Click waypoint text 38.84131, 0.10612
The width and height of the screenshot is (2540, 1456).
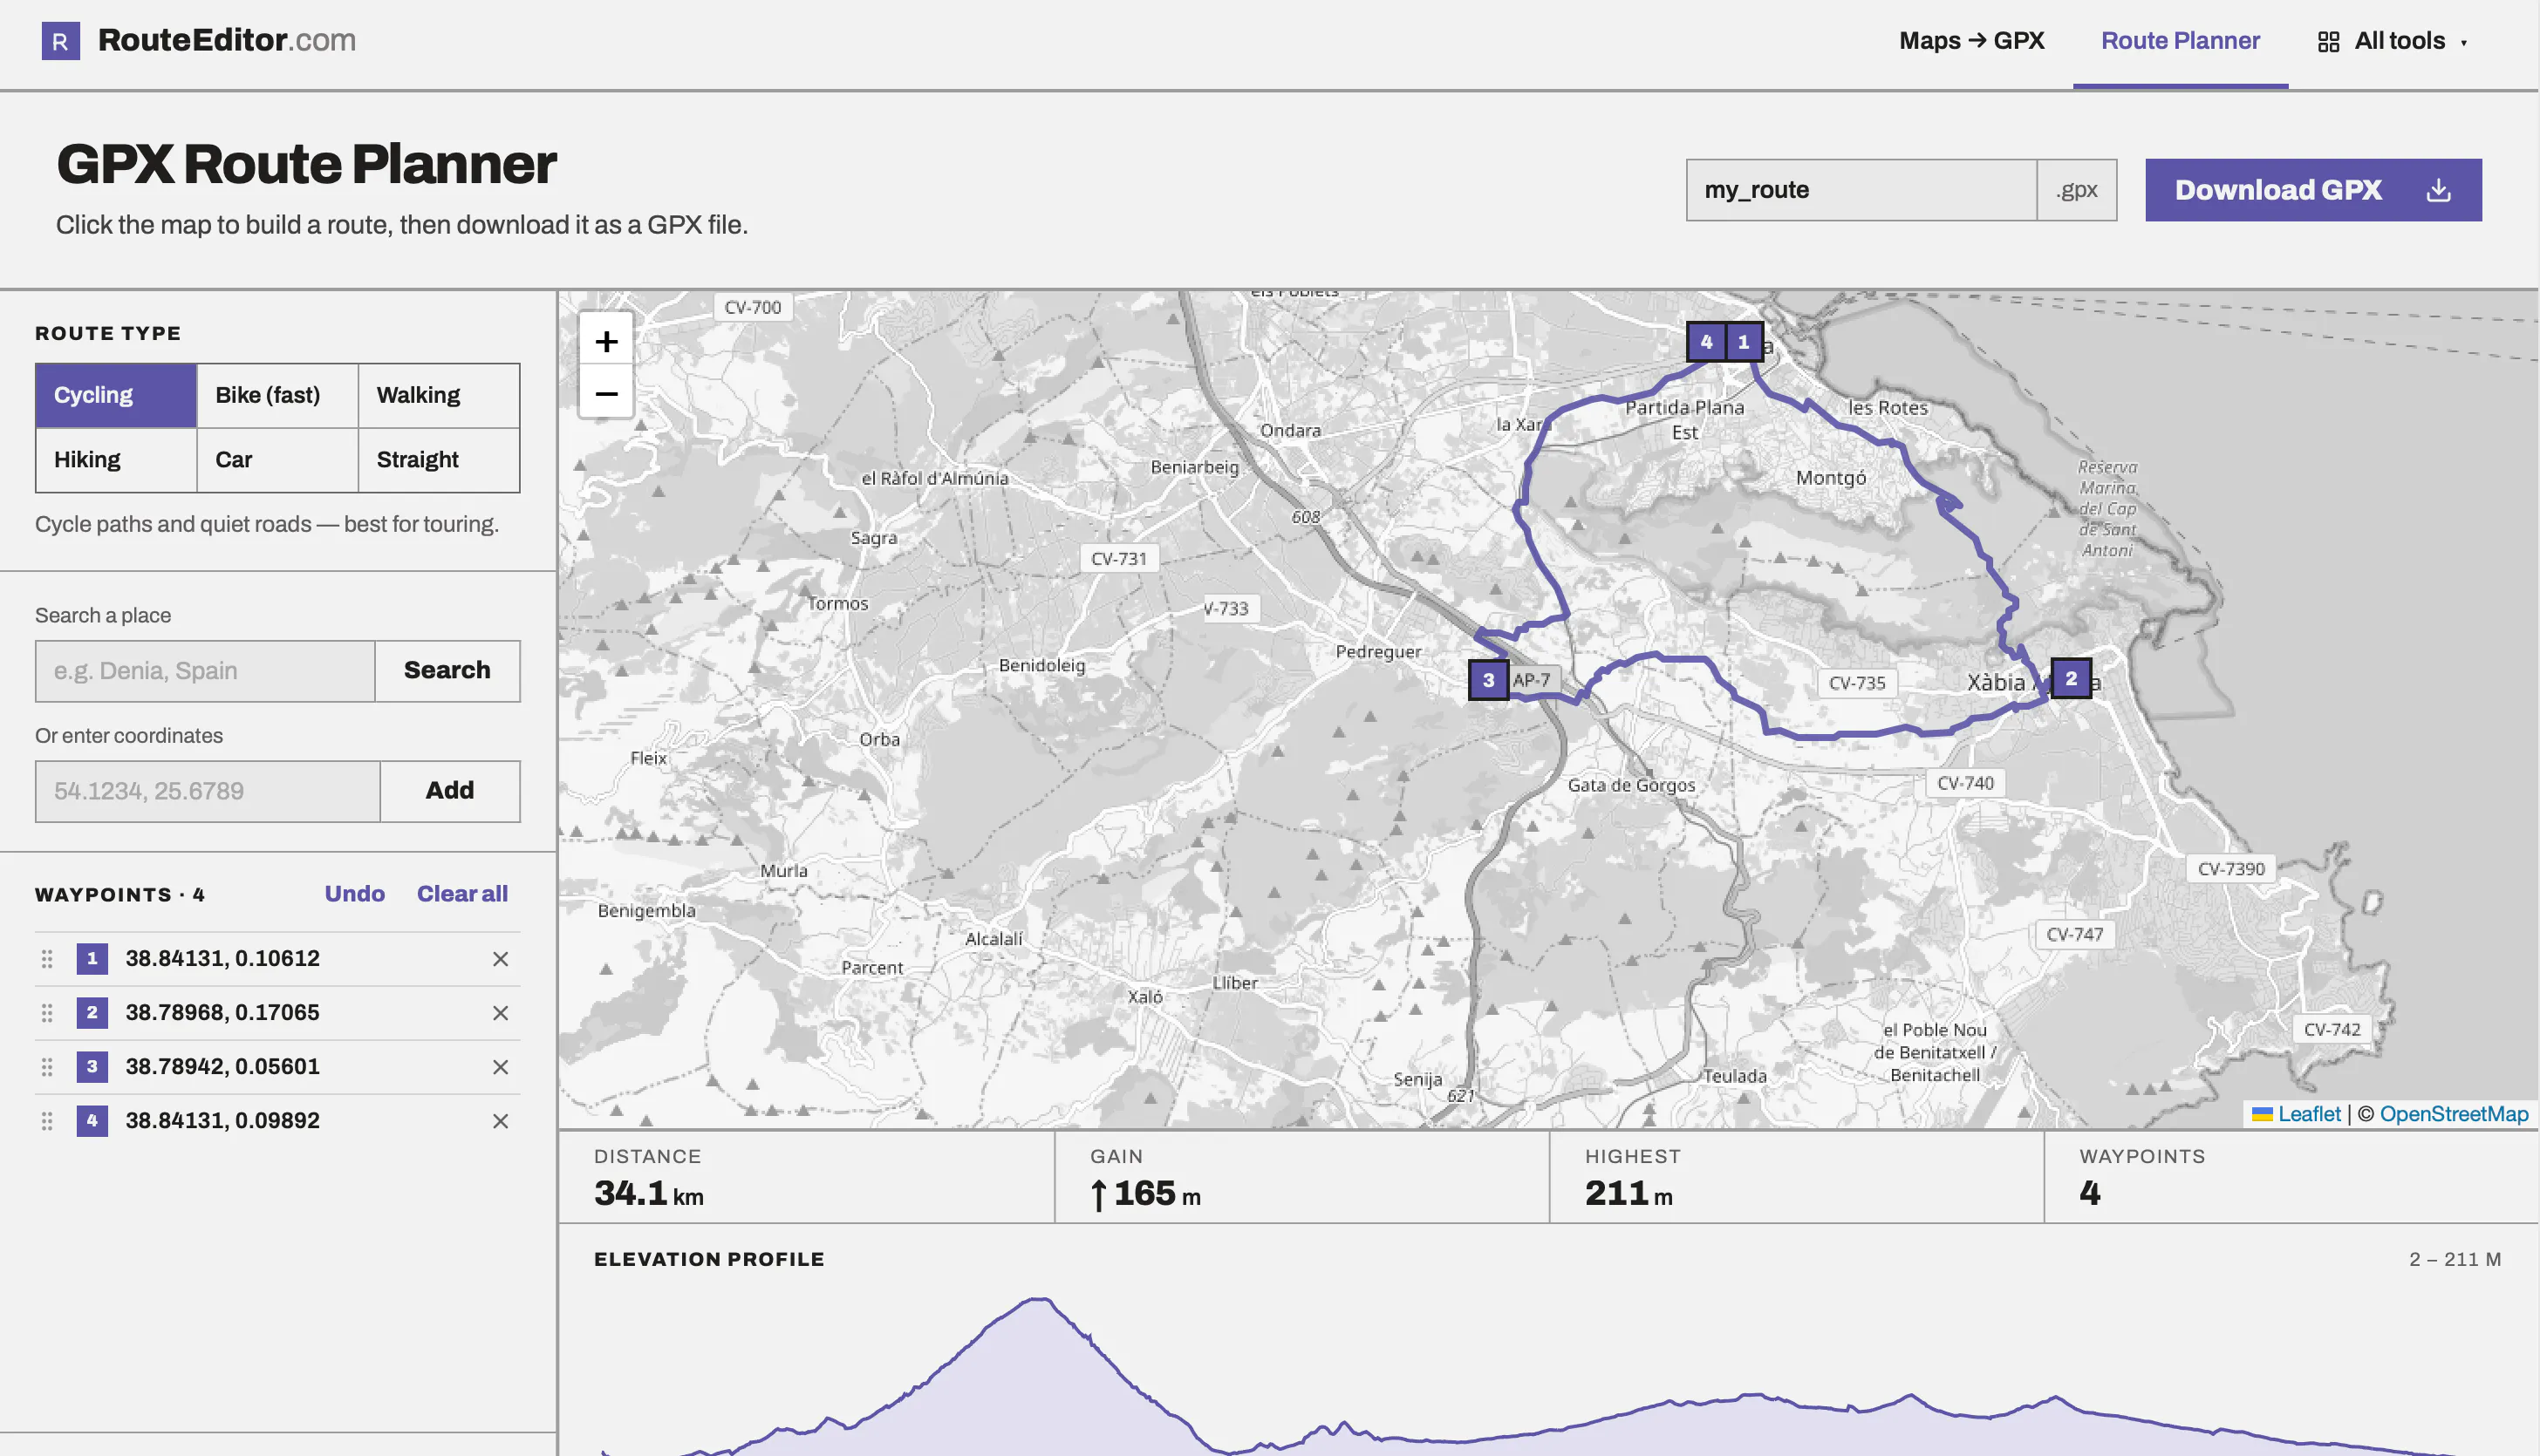coord(222,959)
